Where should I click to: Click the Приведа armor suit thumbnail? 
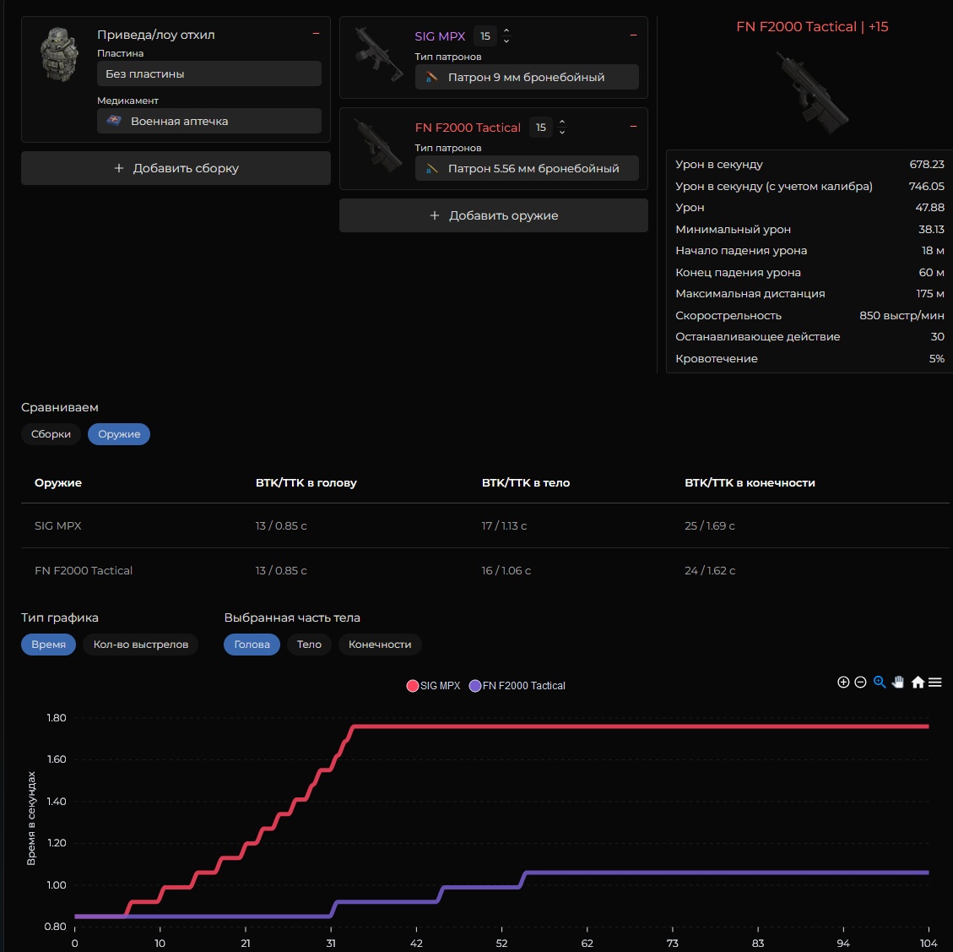click(59, 54)
